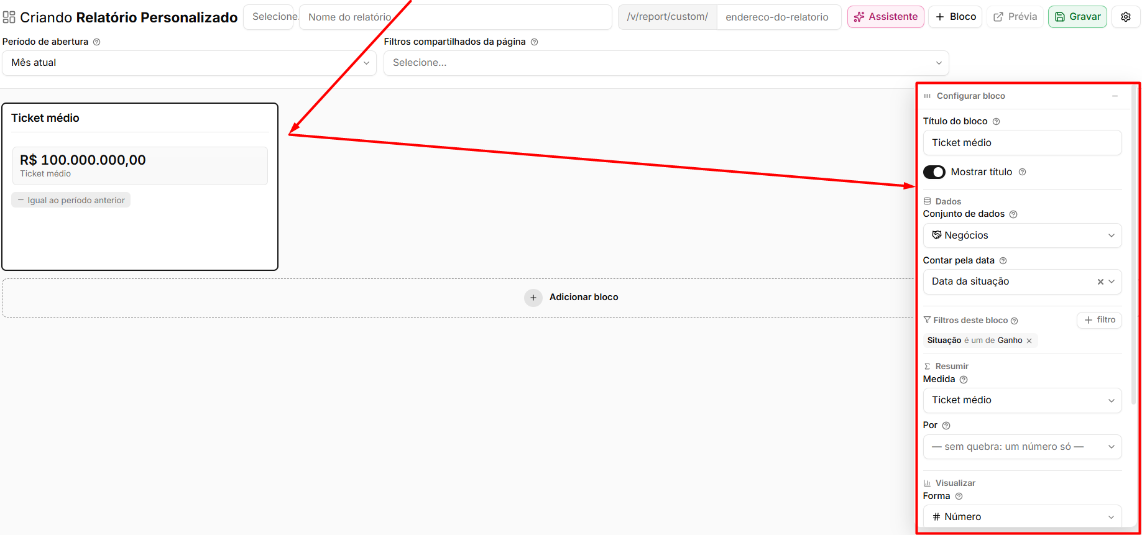Click help icon next to Por
Viewport: 1142px width, 535px height.
pyautogui.click(x=946, y=426)
